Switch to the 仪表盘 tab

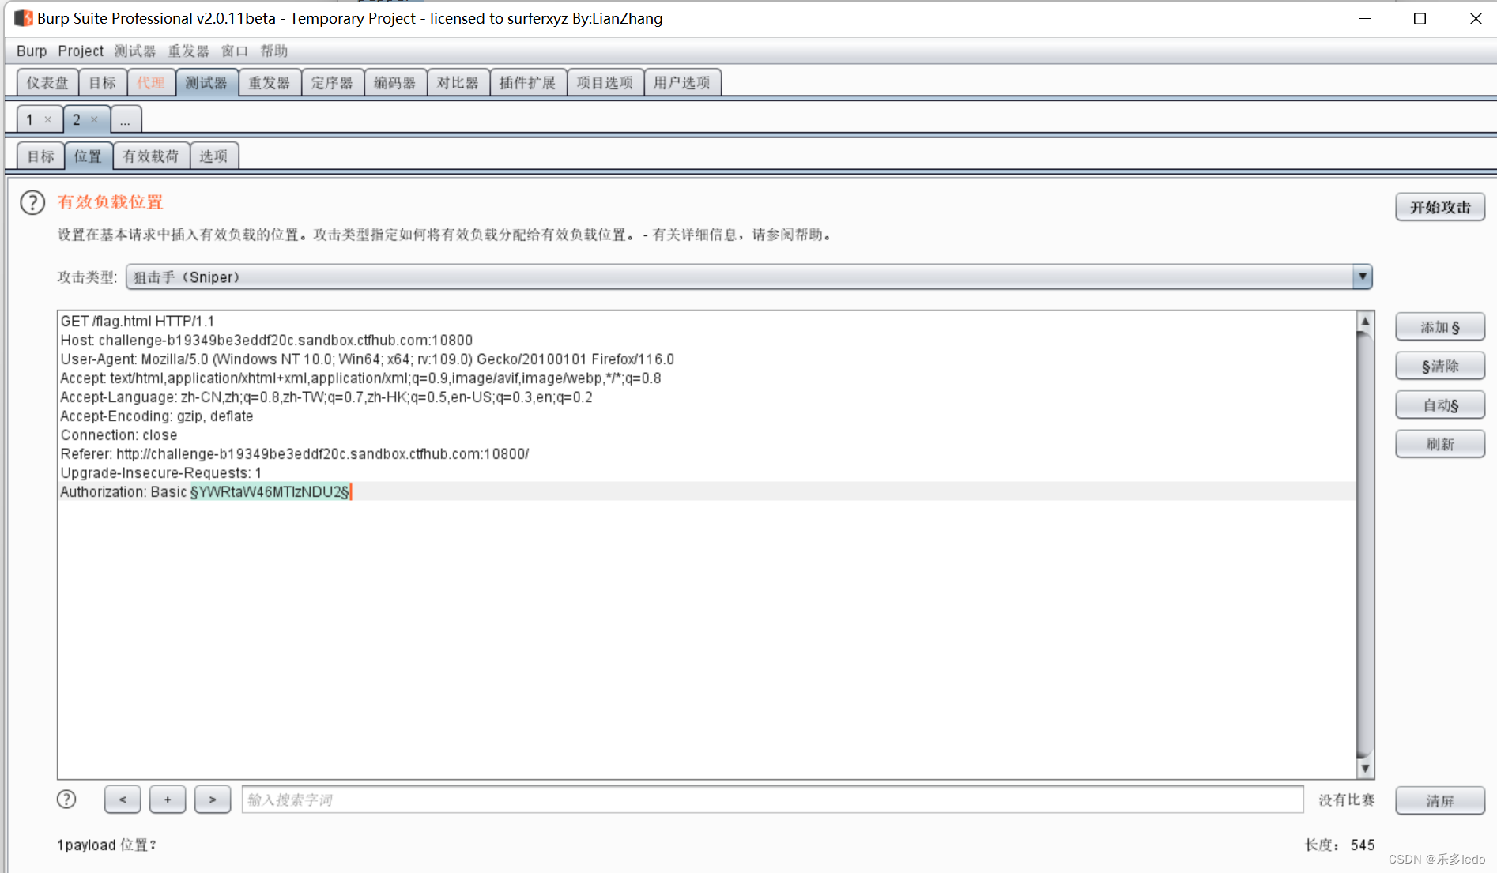[x=47, y=82]
